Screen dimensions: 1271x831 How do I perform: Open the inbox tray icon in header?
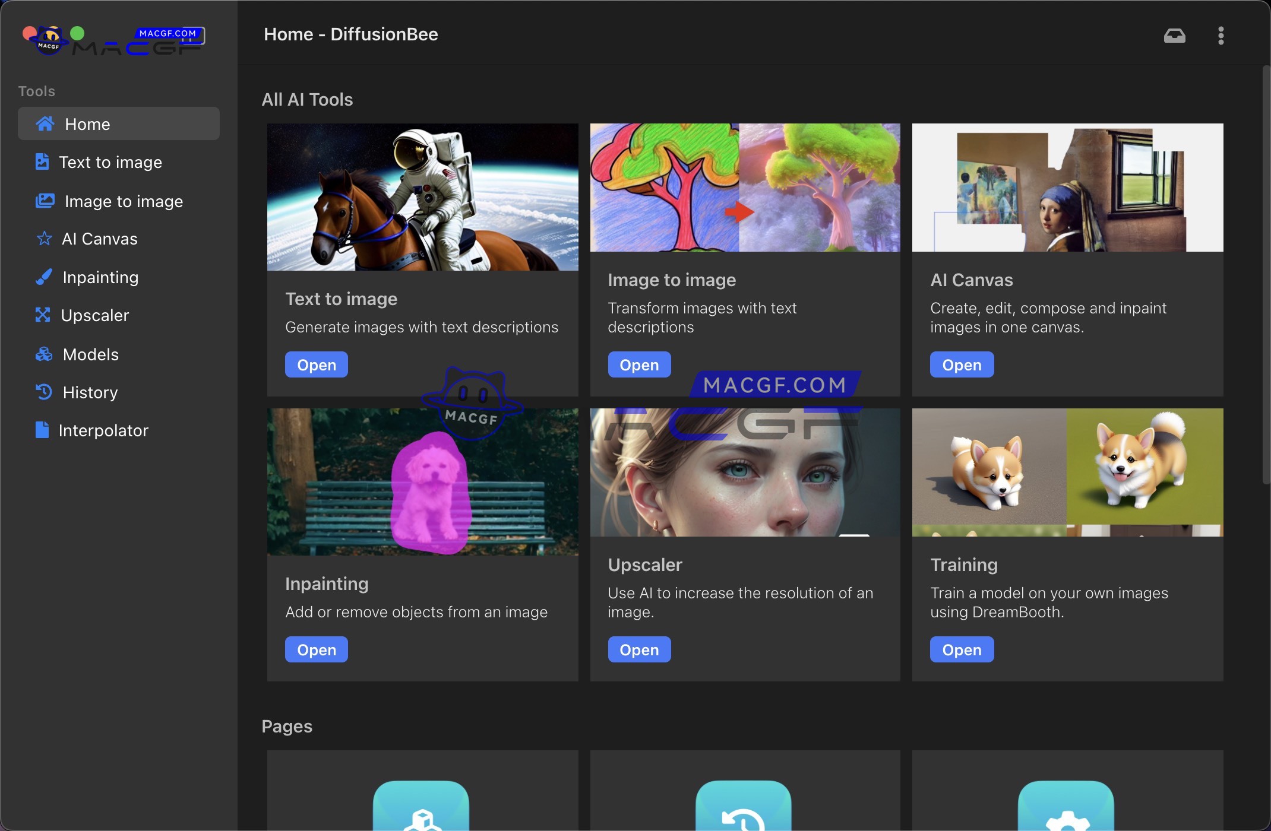(1174, 36)
